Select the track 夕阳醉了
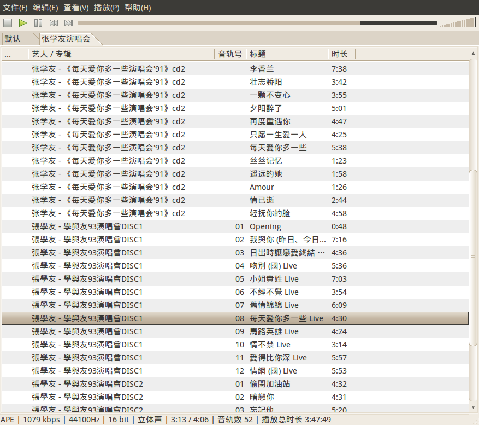The height and width of the screenshot is (425, 479). (235, 108)
